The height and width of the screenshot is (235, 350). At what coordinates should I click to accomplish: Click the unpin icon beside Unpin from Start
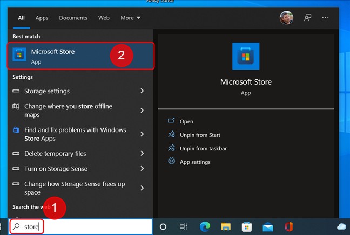click(x=171, y=134)
